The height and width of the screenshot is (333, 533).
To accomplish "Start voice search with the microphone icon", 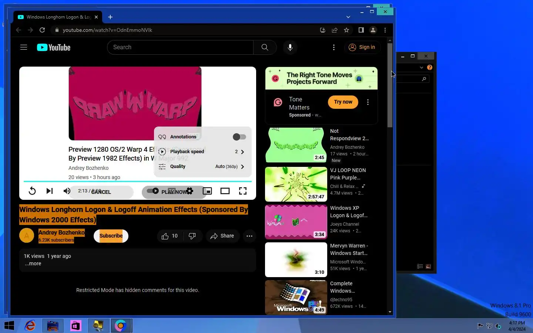I will 290,47.
